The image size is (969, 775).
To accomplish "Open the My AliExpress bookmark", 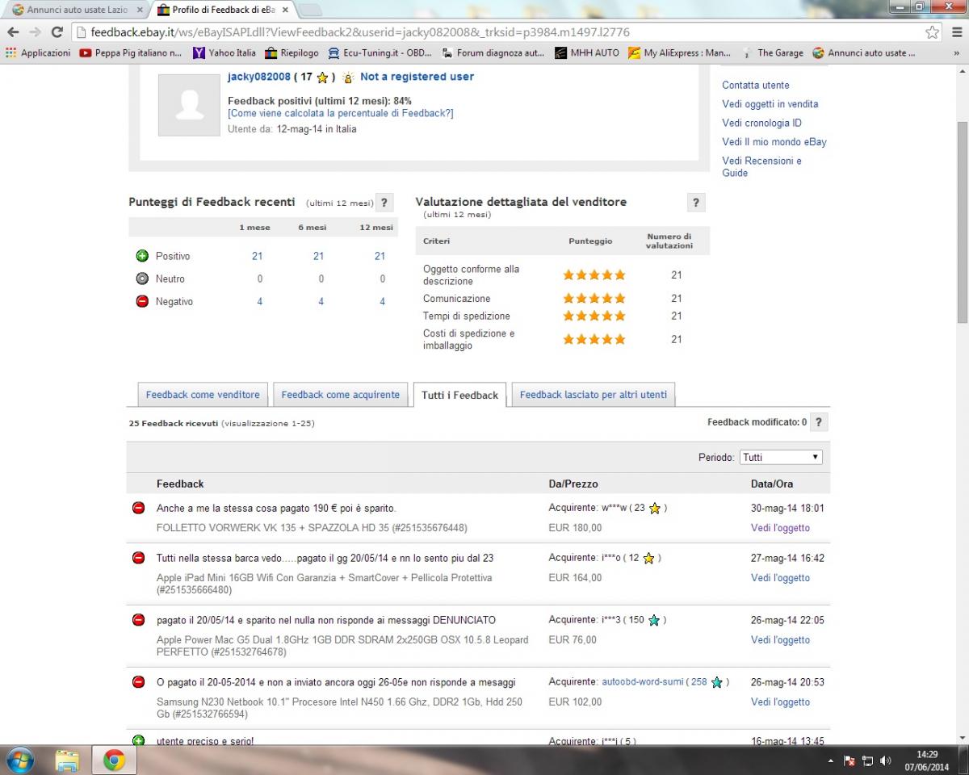I will point(679,53).
